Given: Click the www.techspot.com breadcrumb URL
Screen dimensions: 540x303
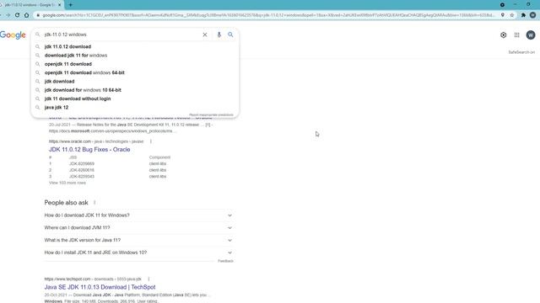Looking at the screenshot, I should coord(93,279).
